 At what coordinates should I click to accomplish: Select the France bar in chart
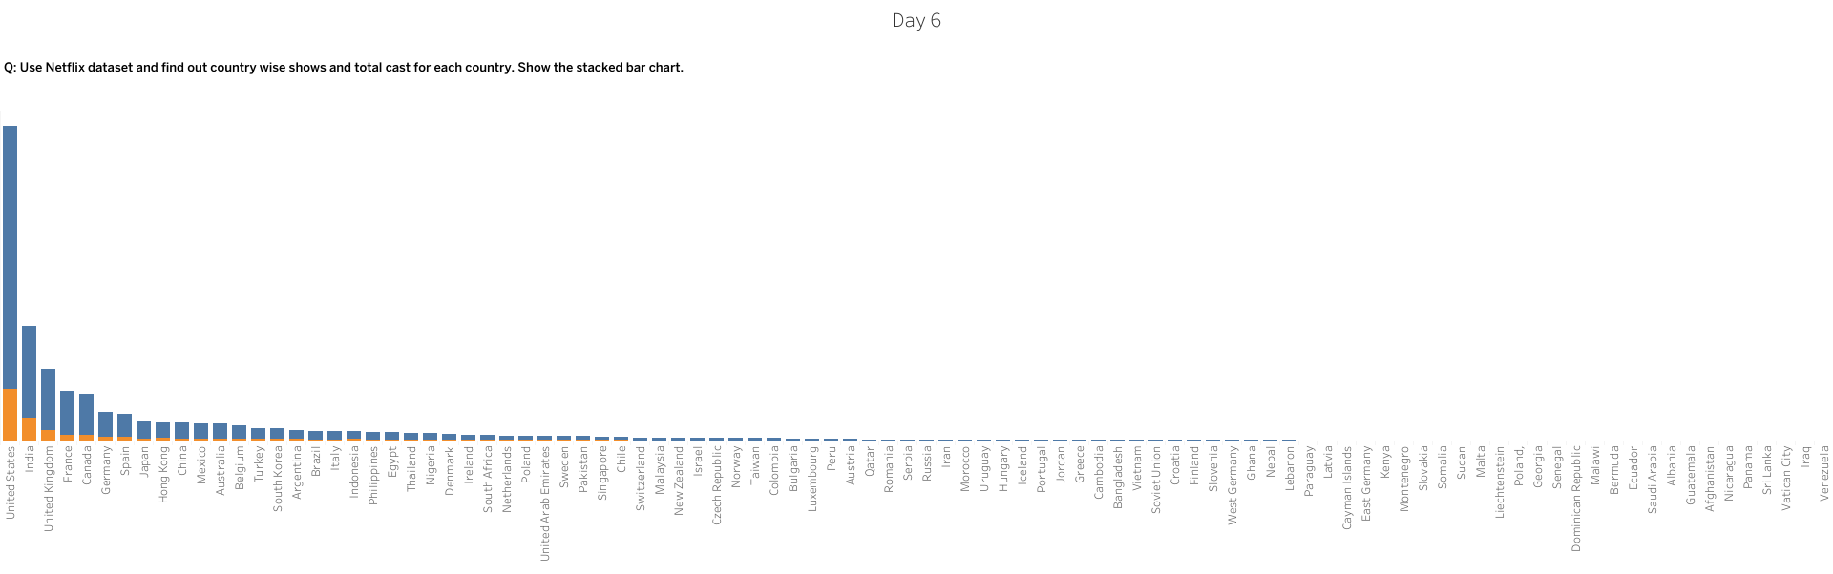67,412
